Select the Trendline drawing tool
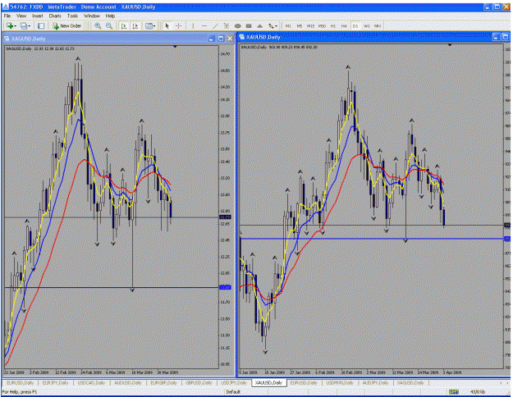 pyautogui.click(x=215, y=25)
